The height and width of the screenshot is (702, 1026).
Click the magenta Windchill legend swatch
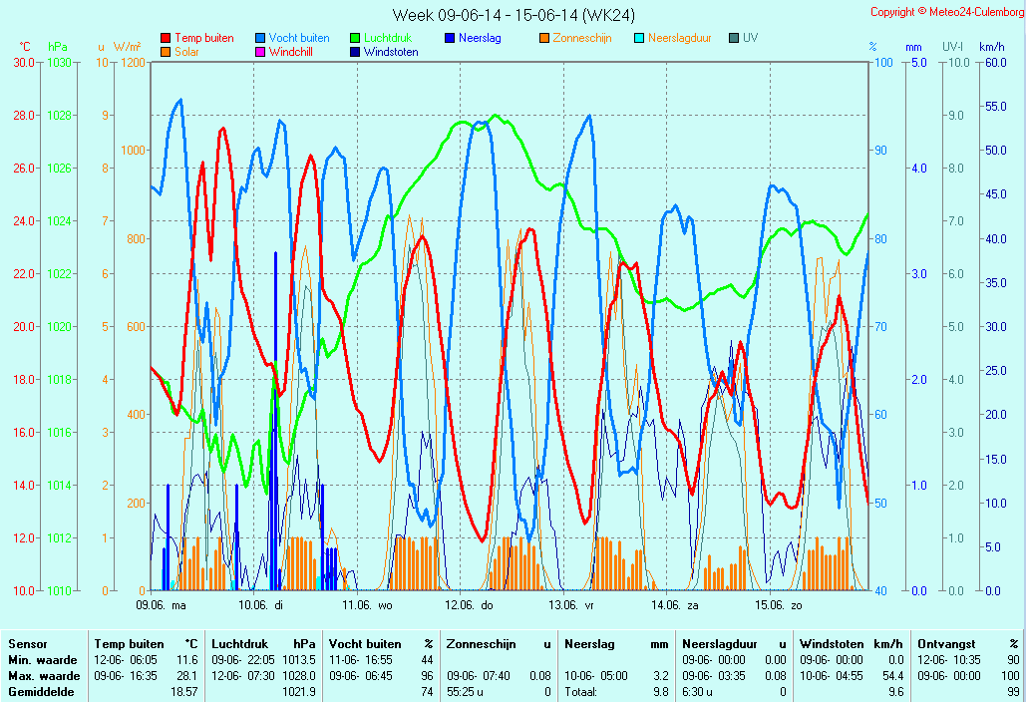(259, 52)
